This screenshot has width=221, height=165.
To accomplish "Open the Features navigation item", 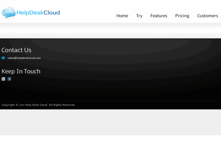I will point(159,16).
